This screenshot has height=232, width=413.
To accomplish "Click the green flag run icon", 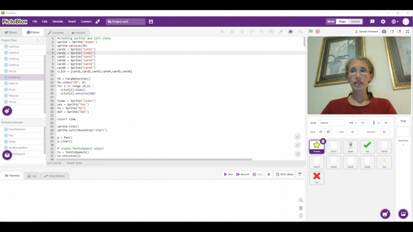I will (x=310, y=31).
